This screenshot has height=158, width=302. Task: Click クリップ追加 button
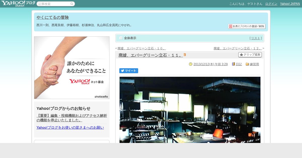(x=250, y=55)
